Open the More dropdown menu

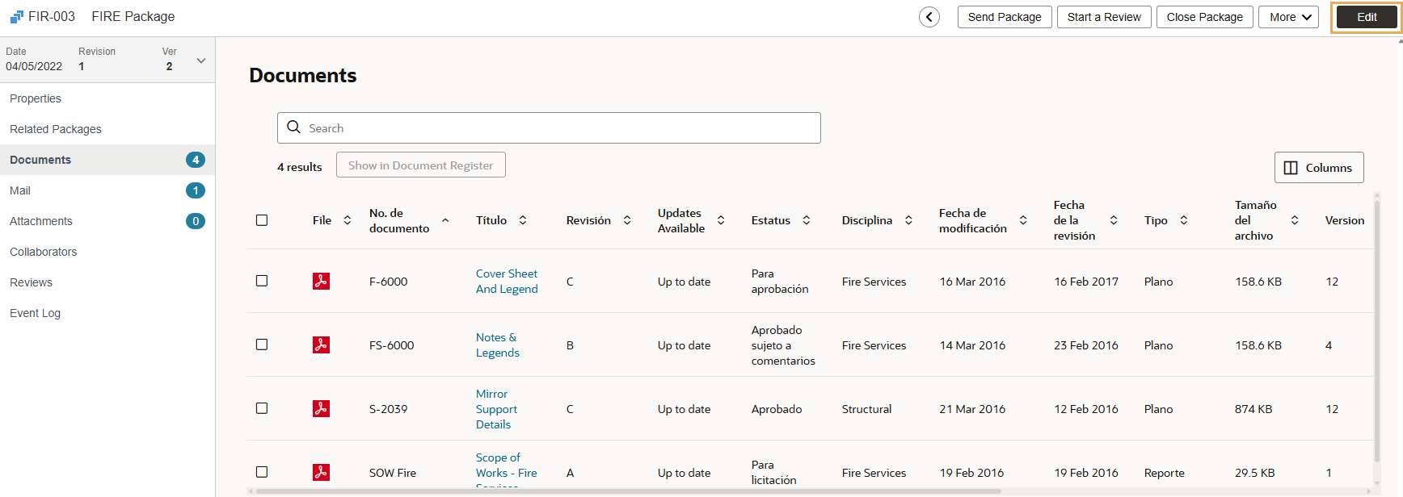tap(1288, 17)
